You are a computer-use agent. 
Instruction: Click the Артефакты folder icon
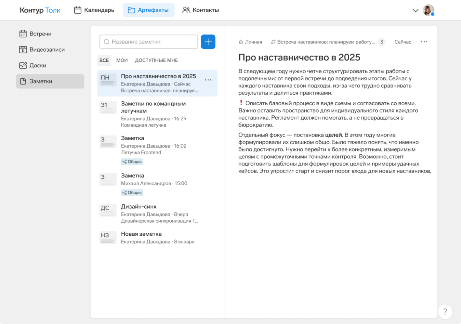(131, 10)
